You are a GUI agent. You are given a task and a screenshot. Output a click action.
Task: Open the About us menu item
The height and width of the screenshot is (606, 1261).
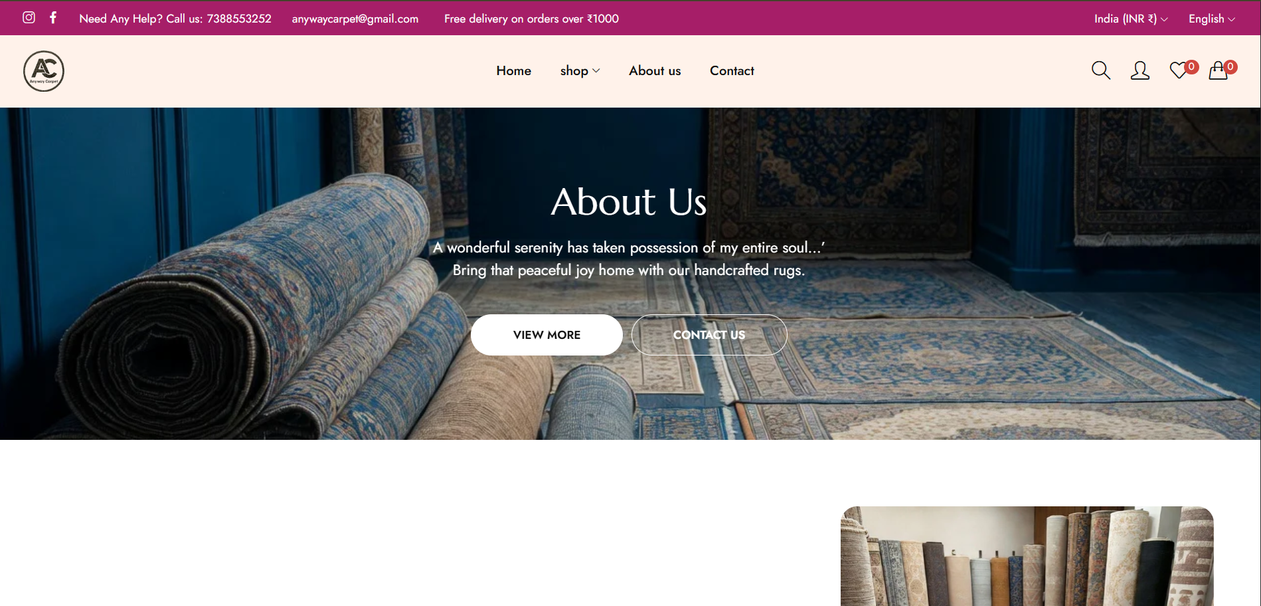[655, 70]
